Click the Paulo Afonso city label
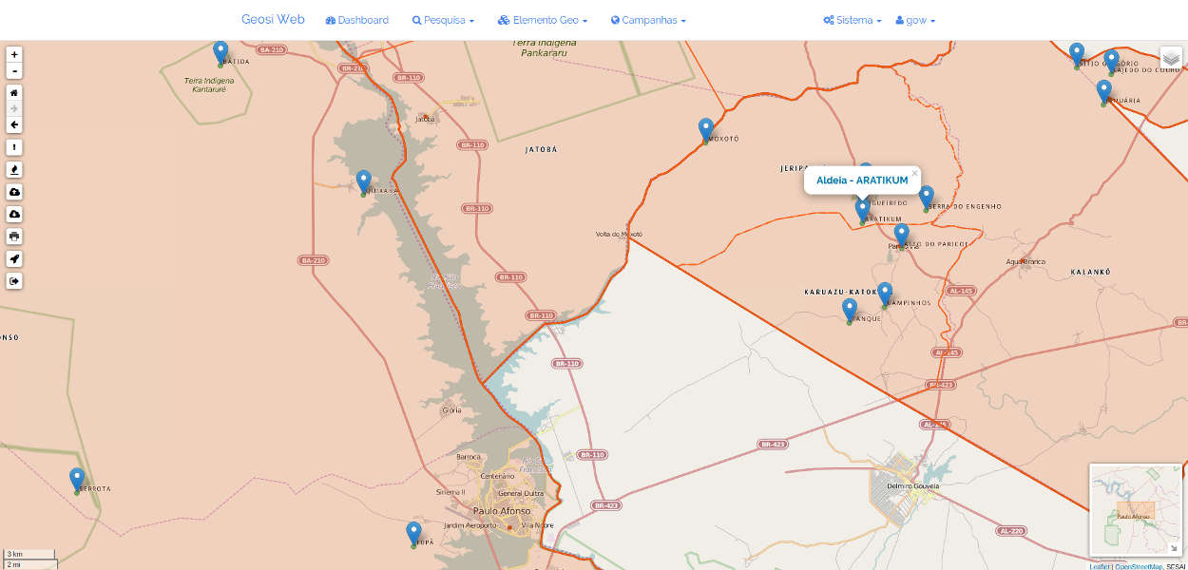The image size is (1188, 570). (x=501, y=511)
